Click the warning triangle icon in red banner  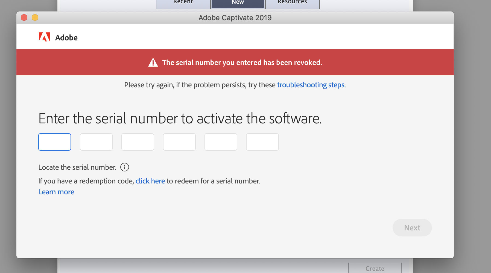(153, 63)
